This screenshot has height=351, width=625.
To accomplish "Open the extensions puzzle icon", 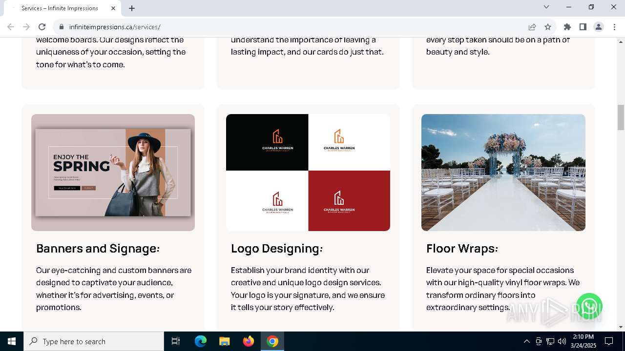I will click(x=567, y=27).
